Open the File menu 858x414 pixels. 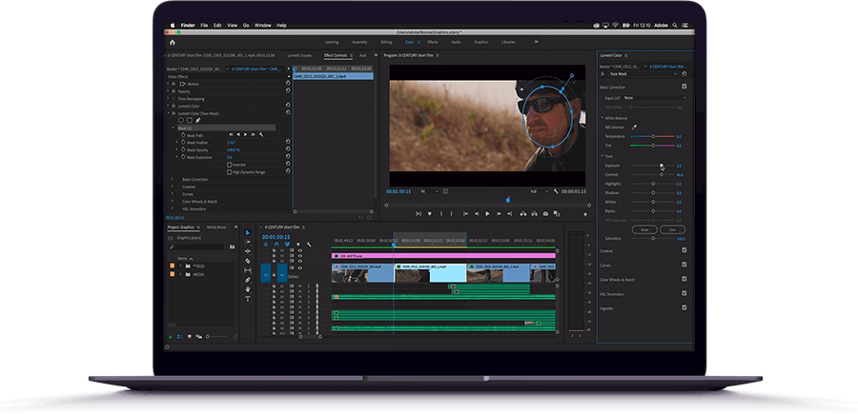(x=204, y=25)
